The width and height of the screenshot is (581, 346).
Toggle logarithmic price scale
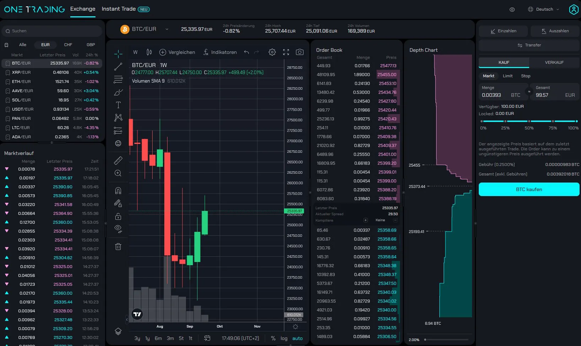[284, 338]
